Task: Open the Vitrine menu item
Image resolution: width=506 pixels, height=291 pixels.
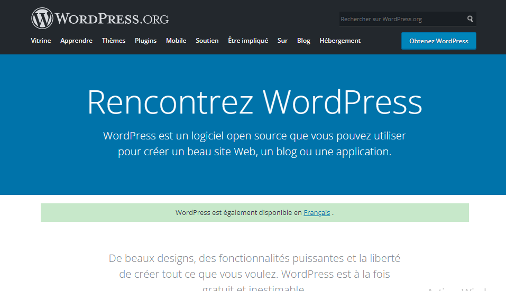Action: pos(41,41)
